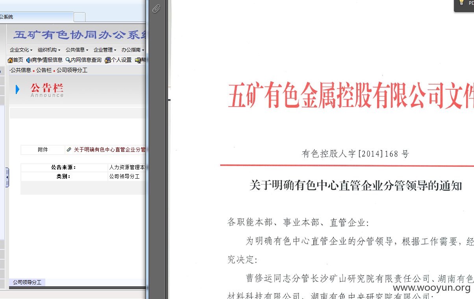The width and height of the screenshot is (474, 299).
Task: Click the paperclip icon beside the attachment link
Action: pyautogui.click(x=69, y=149)
